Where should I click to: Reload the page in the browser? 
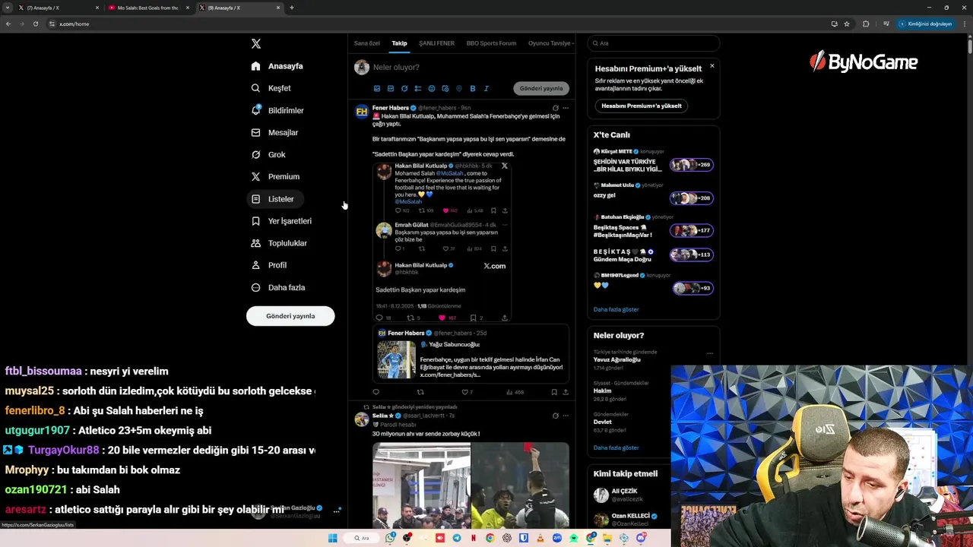coord(35,24)
